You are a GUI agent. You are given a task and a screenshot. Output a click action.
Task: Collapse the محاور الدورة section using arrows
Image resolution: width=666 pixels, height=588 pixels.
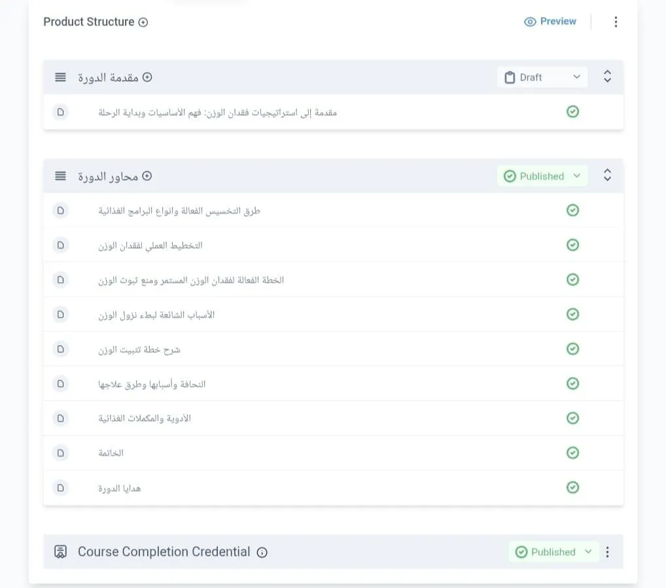(x=607, y=175)
